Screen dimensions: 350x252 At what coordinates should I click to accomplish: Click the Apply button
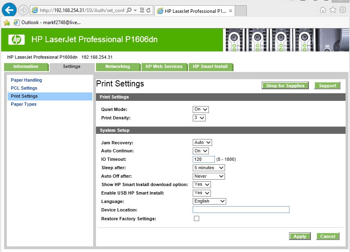click(x=300, y=236)
